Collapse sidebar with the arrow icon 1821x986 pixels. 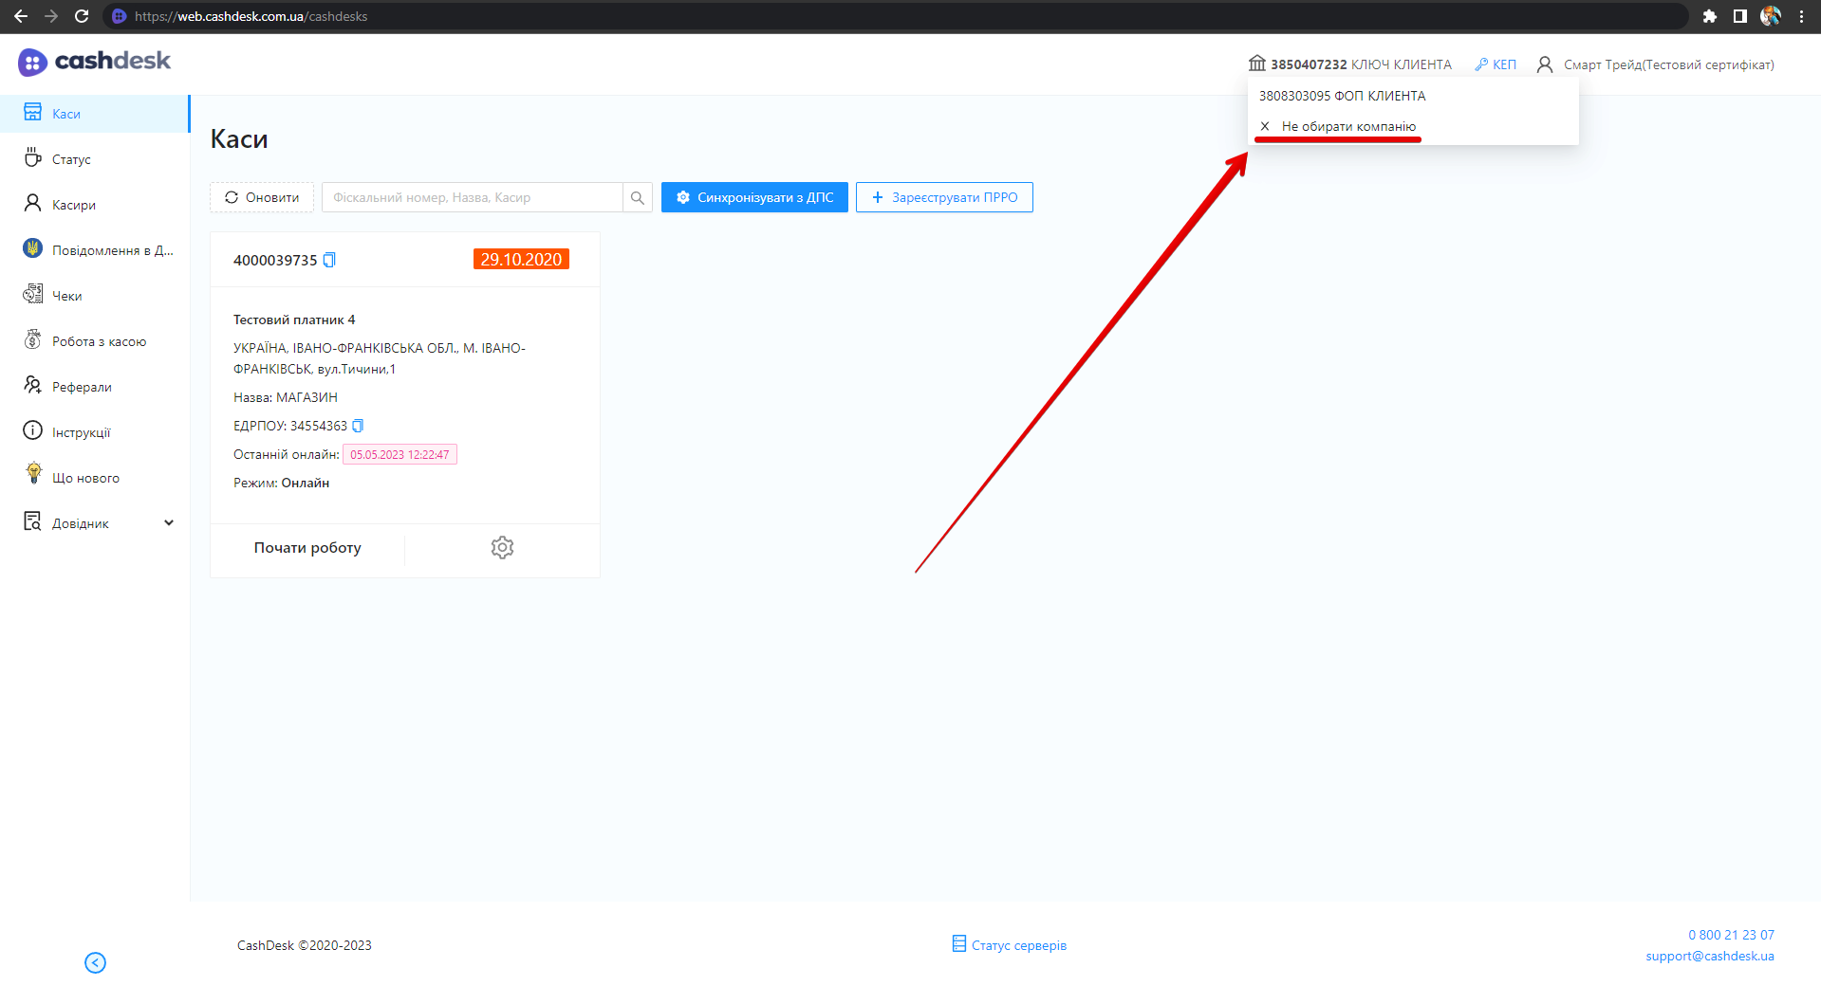coord(95,962)
